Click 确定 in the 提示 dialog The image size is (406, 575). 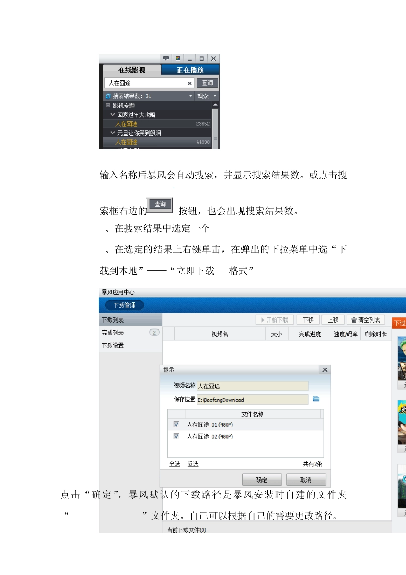[262, 480]
